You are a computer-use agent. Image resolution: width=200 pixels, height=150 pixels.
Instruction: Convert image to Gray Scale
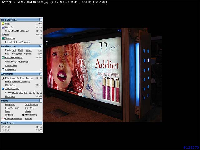click(30, 108)
